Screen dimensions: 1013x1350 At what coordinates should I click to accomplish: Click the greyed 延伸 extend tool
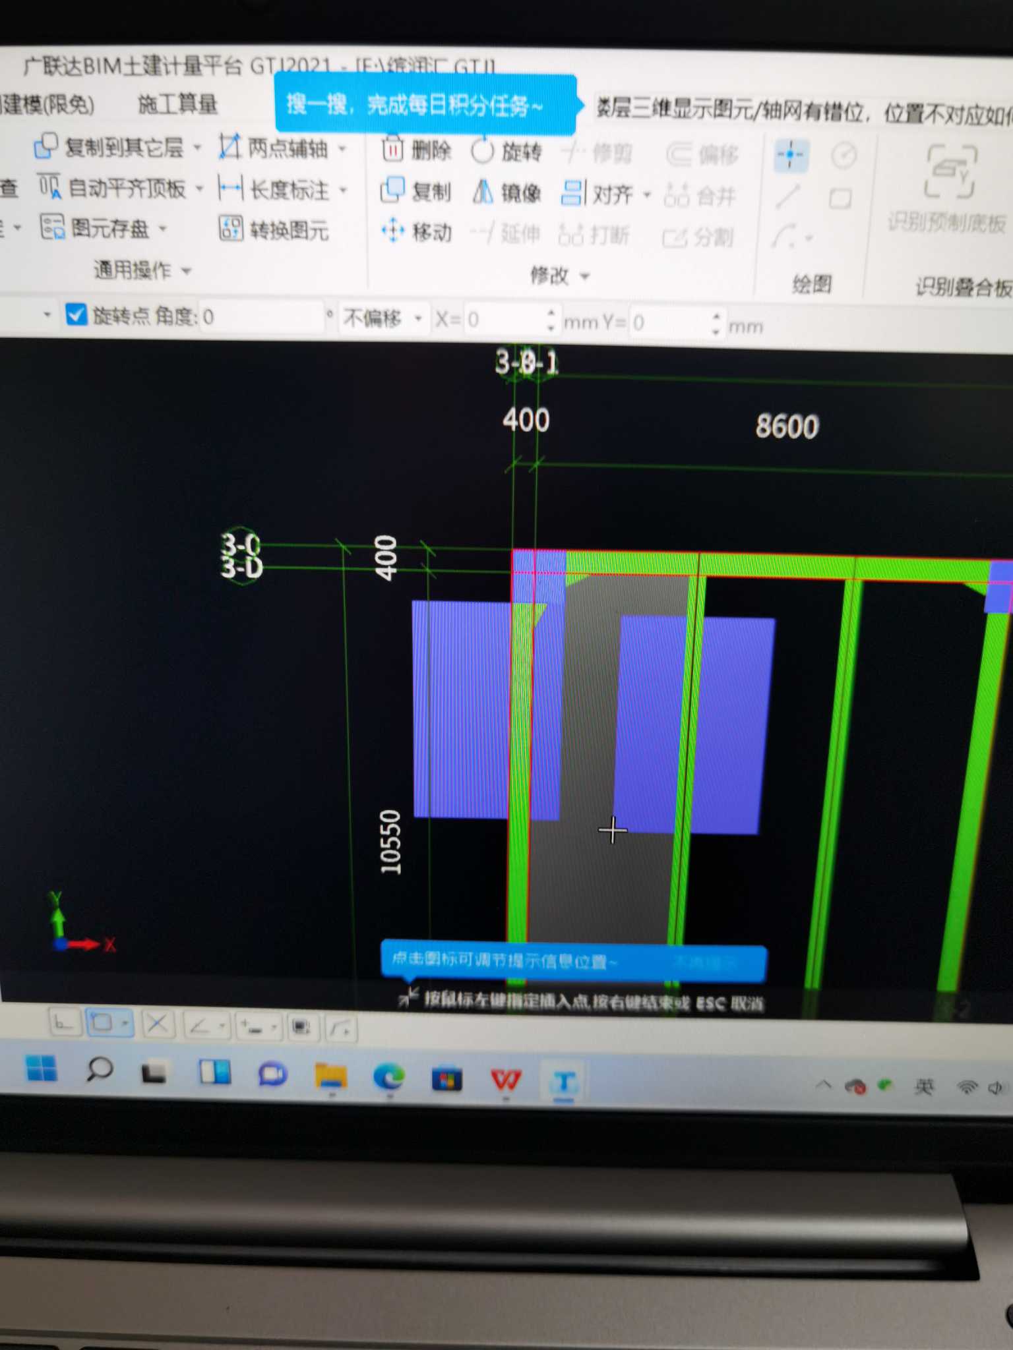[x=505, y=233]
